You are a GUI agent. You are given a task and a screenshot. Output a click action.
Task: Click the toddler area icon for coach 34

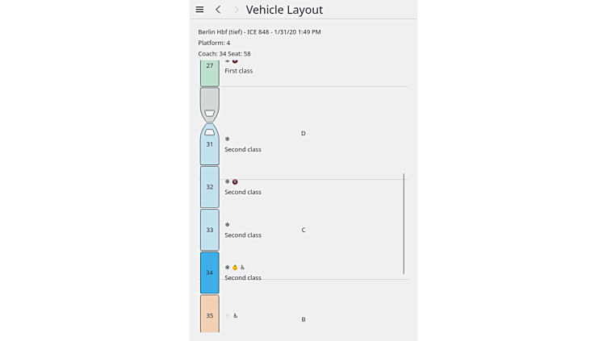(235, 267)
